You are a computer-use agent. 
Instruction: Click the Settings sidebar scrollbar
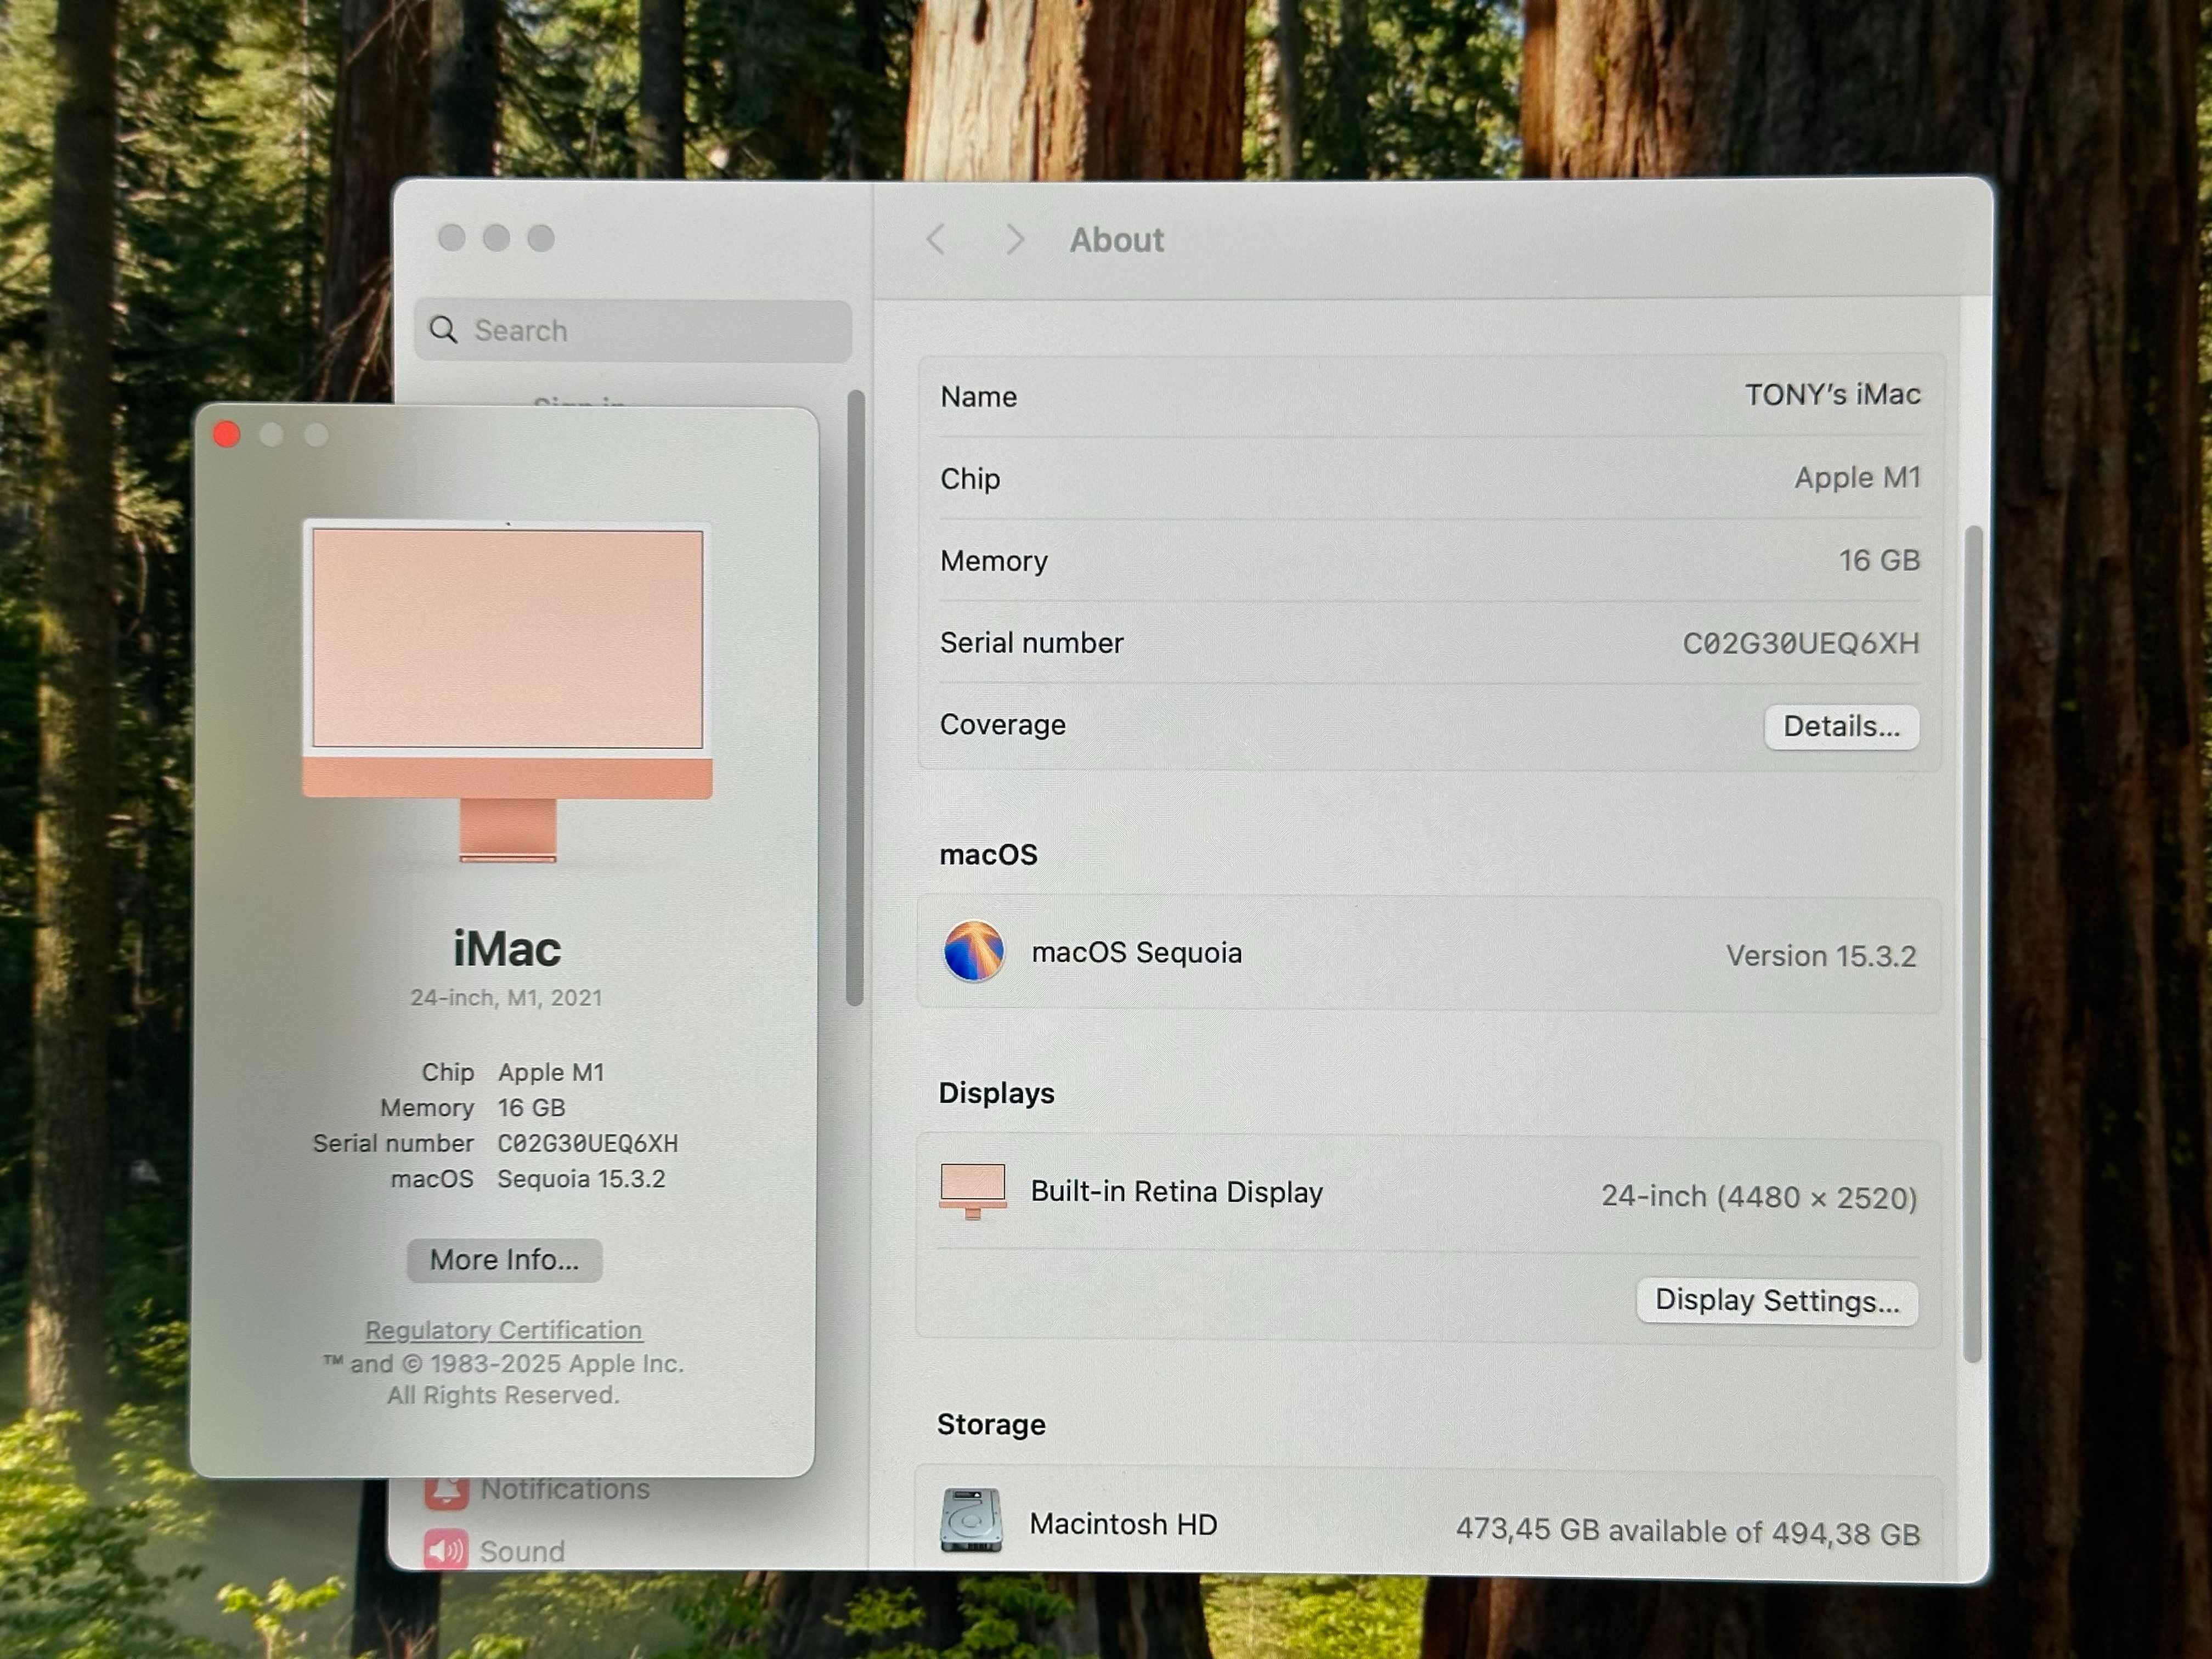pos(855,697)
